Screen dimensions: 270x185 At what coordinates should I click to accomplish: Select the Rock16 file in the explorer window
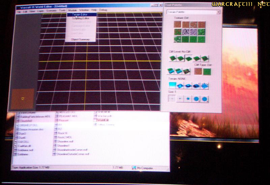point(61,133)
